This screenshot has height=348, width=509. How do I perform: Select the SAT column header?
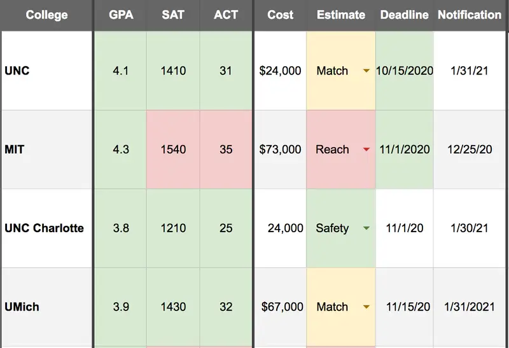coord(172,15)
